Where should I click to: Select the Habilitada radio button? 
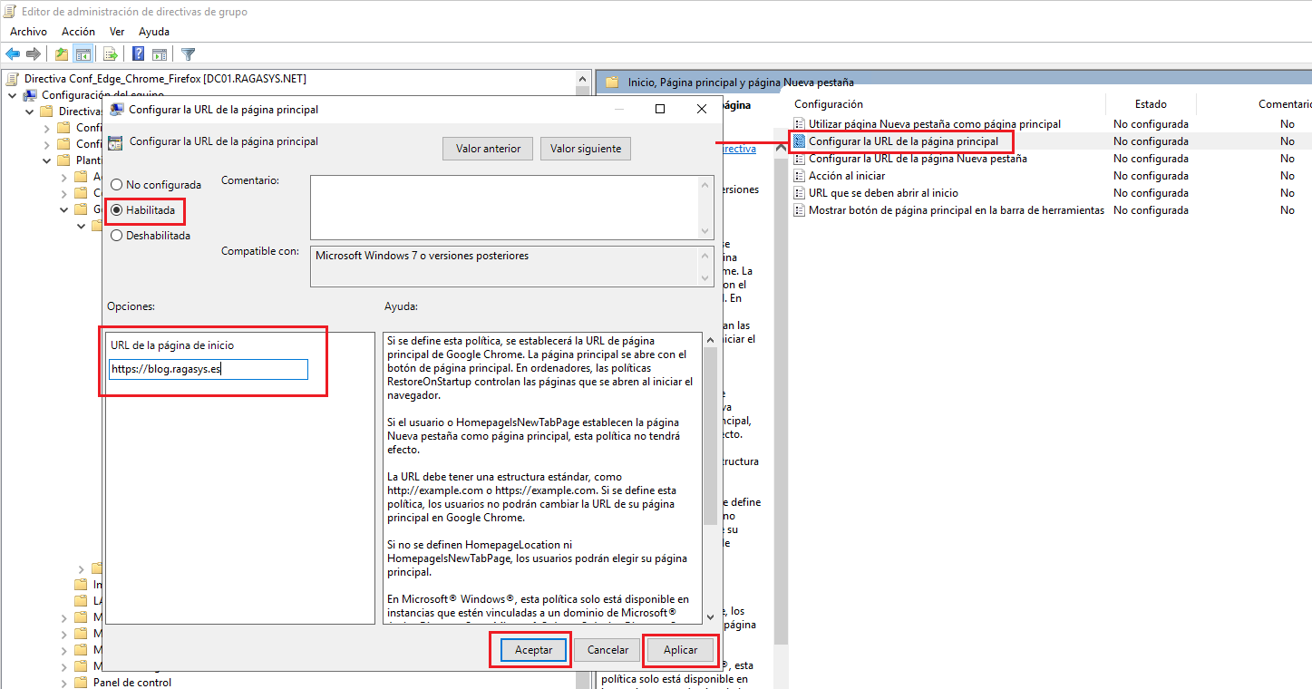tap(116, 209)
